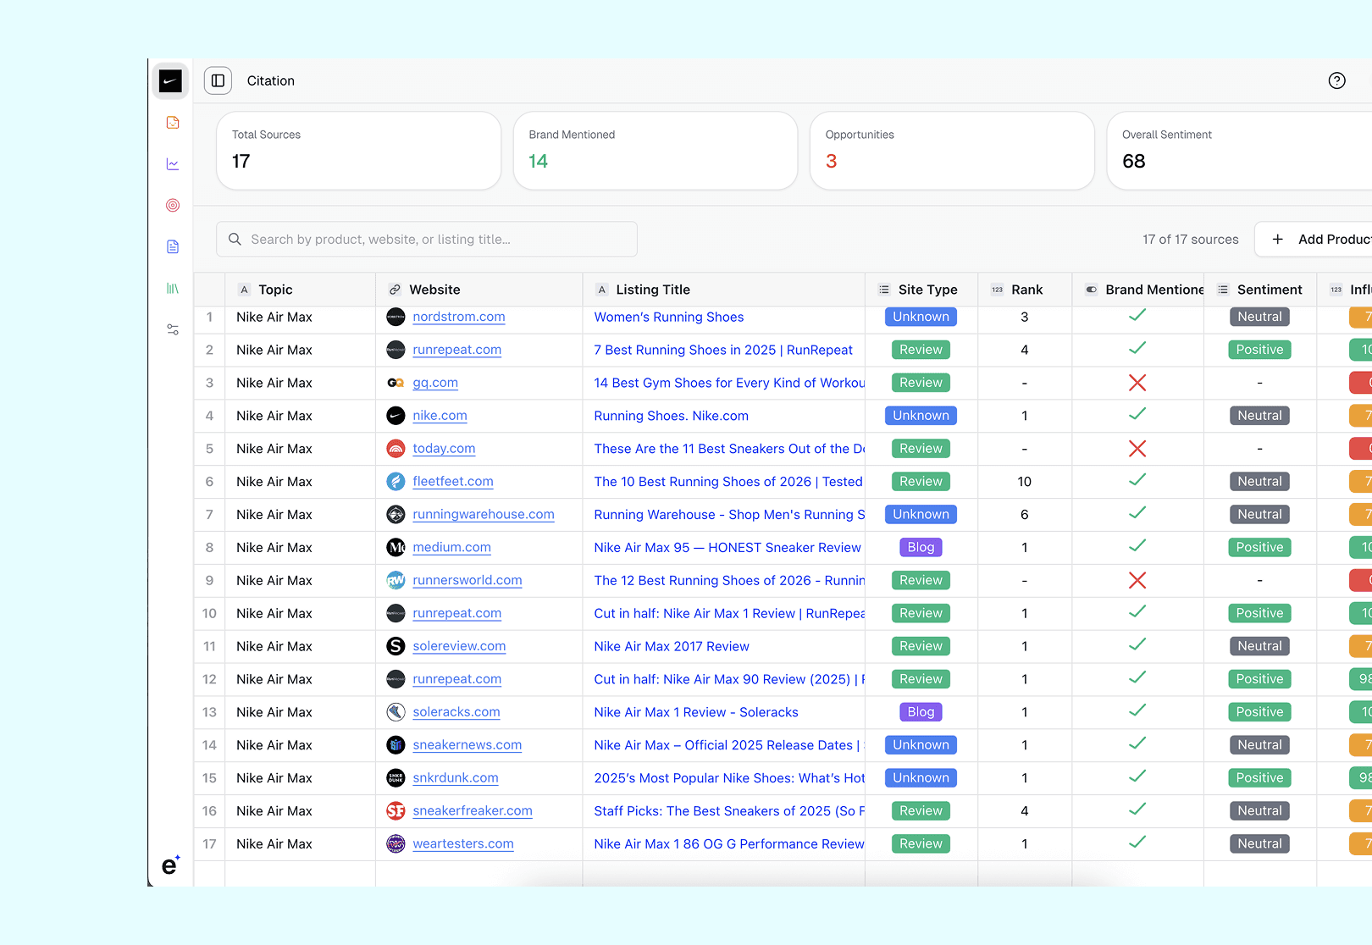Open the help question mark icon
The height and width of the screenshot is (945, 1372).
[x=1336, y=80]
